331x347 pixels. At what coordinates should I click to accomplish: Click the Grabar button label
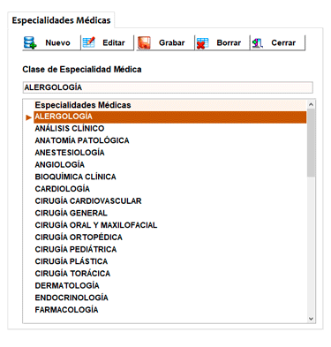(x=171, y=42)
